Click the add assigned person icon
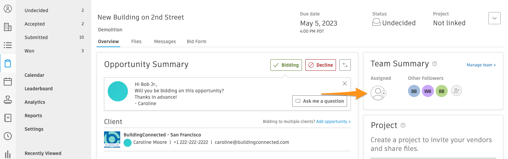 click(378, 93)
